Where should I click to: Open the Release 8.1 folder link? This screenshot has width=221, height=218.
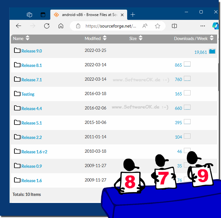coord(32,65)
